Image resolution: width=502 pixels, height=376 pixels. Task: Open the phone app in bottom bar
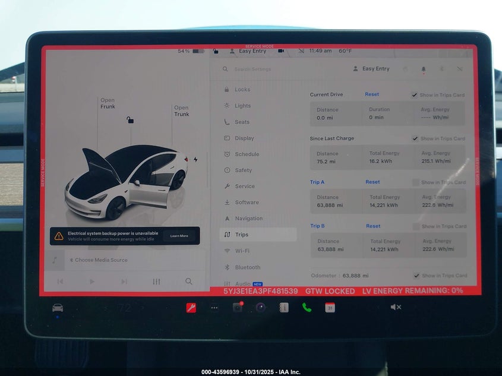point(307,307)
